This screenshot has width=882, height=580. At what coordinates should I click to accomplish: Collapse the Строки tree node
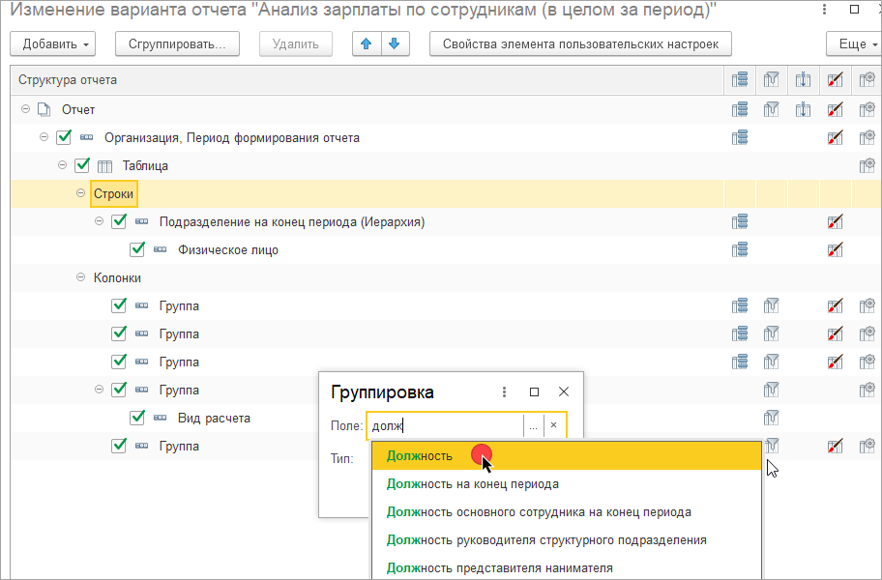[x=81, y=194]
